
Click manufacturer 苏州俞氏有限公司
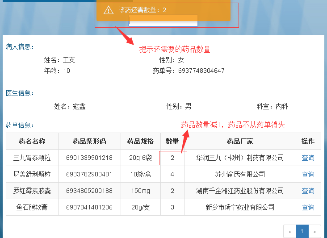[240, 174]
